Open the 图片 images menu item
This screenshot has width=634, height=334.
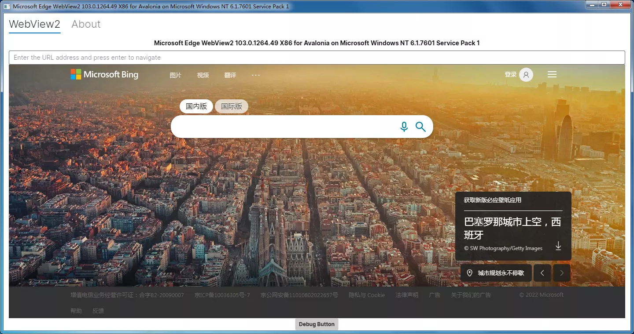[176, 75]
